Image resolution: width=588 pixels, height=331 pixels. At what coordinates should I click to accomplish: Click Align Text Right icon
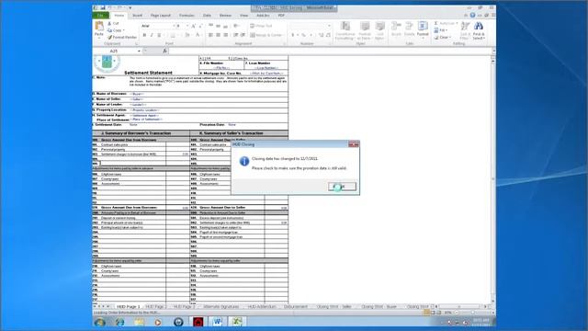[x=225, y=35]
